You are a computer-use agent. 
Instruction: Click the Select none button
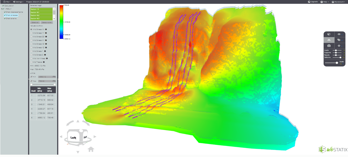(x=47, y=23)
